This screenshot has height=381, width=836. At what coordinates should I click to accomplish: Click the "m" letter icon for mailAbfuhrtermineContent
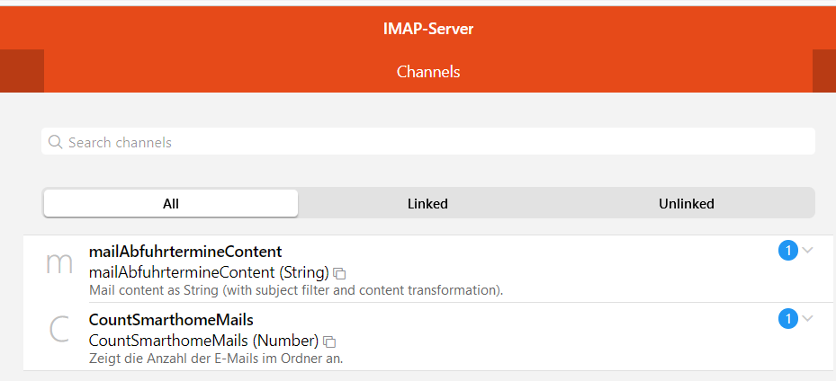pyautogui.click(x=59, y=264)
